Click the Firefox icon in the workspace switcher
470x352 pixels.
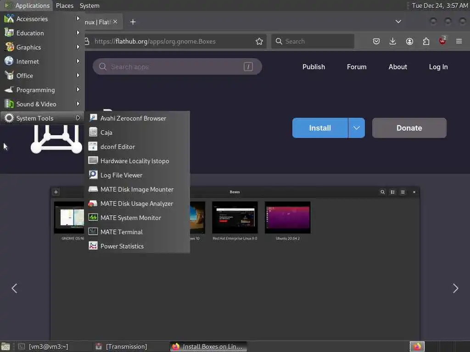[x=417, y=346]
